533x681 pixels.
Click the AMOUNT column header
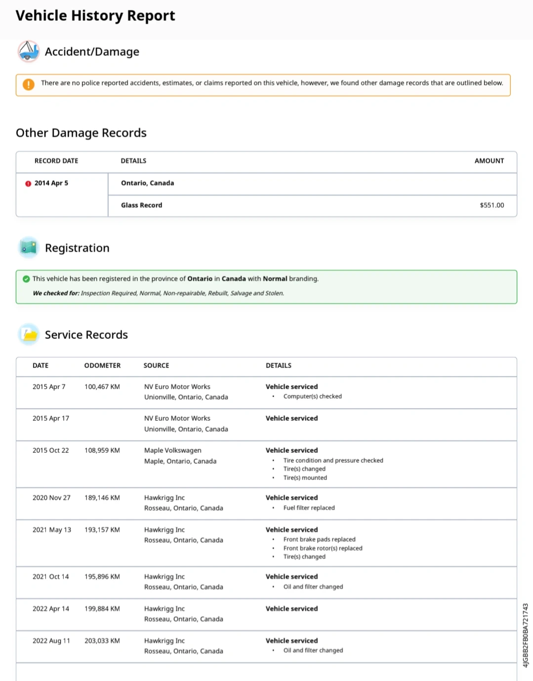tap(489, 161)
